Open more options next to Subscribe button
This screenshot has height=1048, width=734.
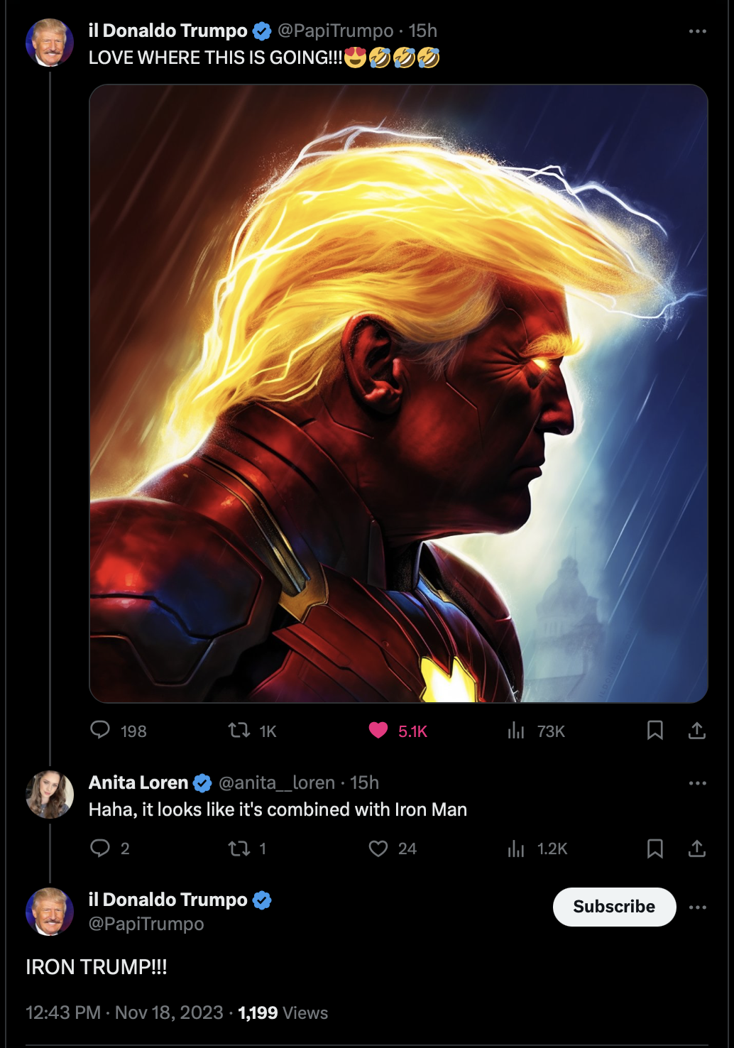698,907
